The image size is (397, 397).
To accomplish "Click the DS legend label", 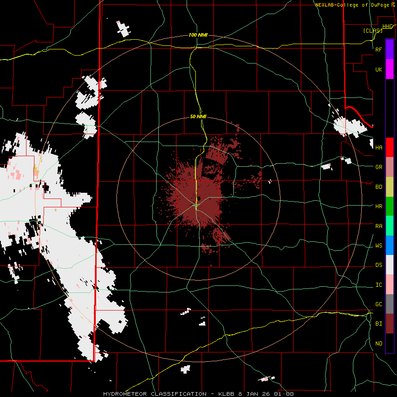I will 378,265.
